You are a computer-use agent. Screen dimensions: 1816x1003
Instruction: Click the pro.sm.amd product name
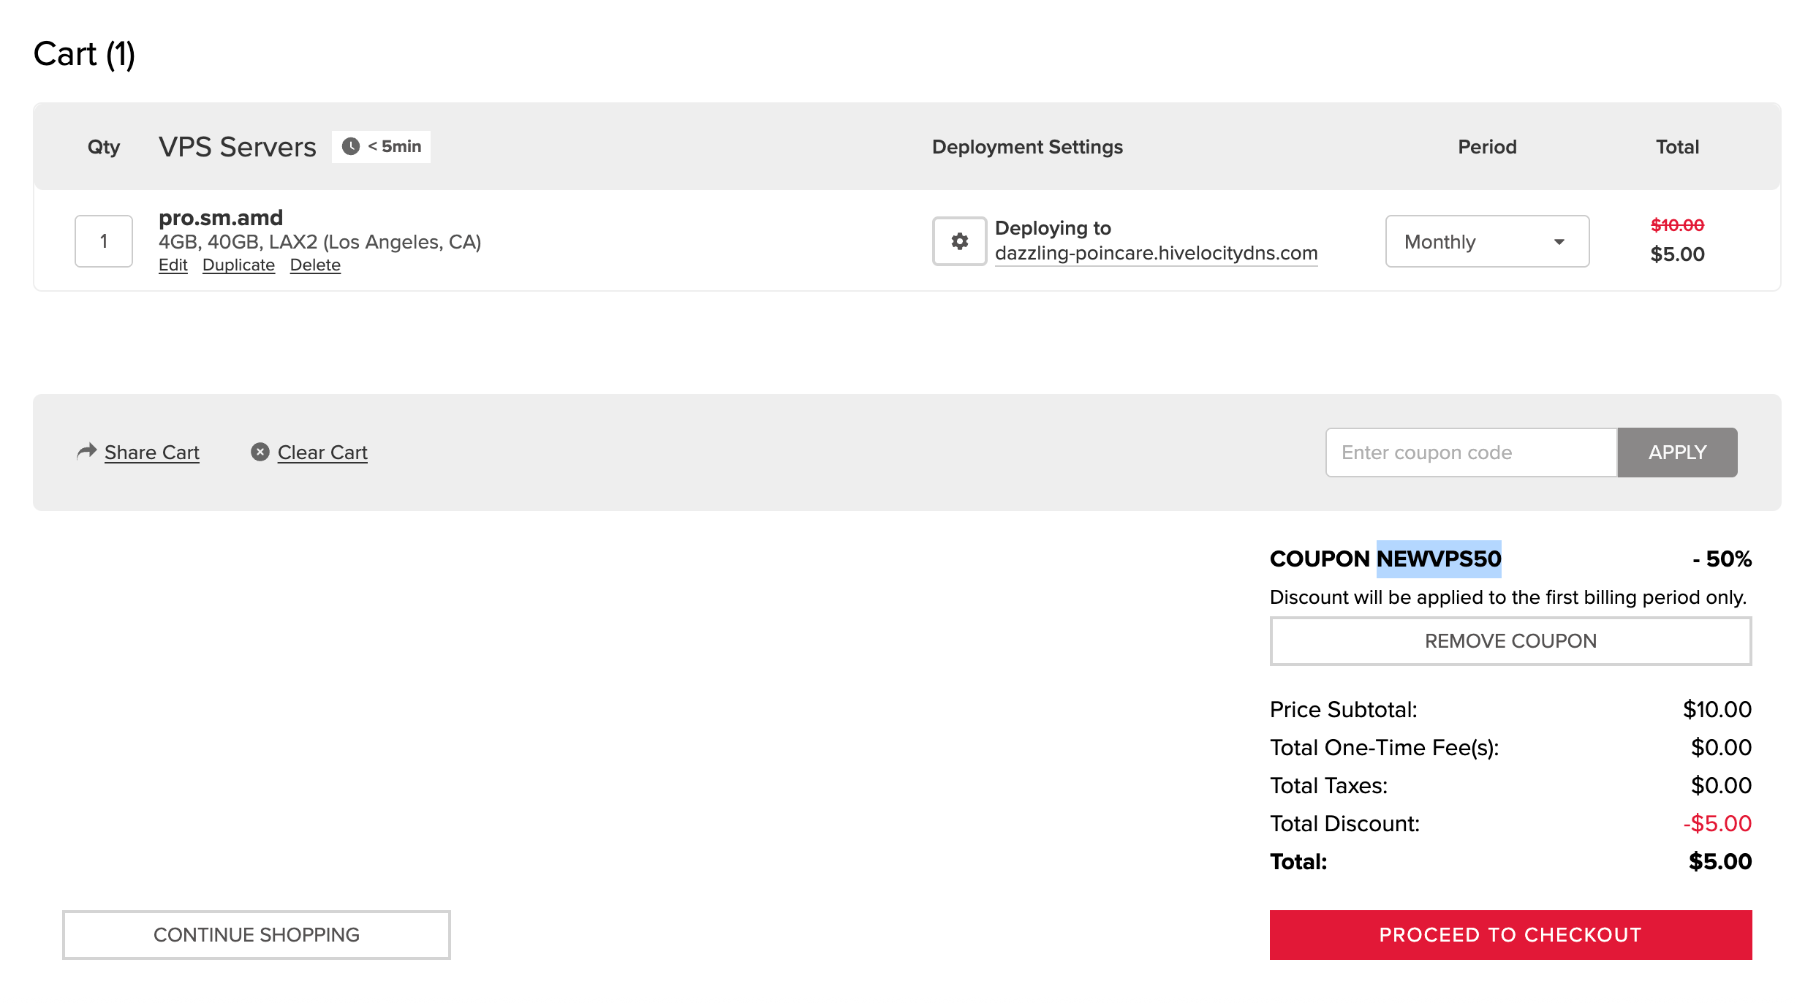pyautogui.click(x=221, y=218)
